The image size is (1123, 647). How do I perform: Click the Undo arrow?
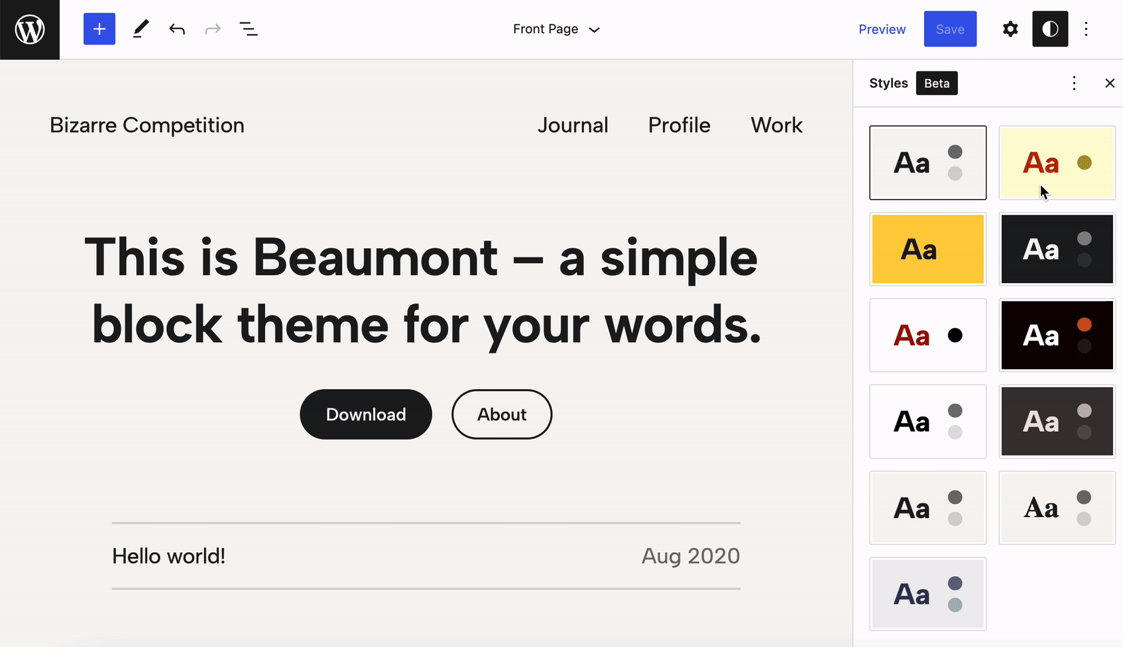point(176,29)
